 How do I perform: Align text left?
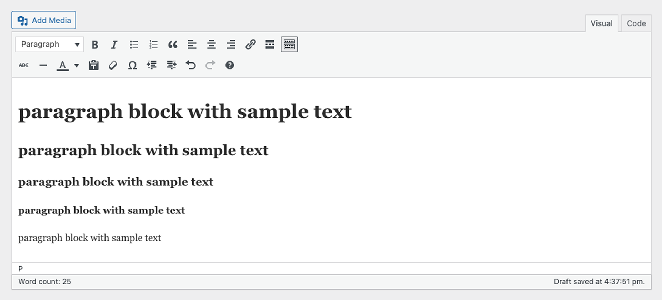[x=192, y=45]
